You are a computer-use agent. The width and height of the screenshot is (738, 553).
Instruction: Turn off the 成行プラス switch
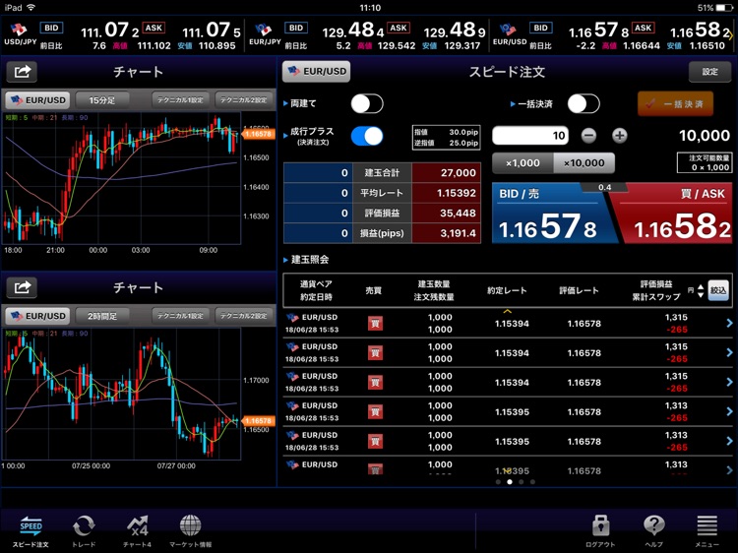coord(367,137)
